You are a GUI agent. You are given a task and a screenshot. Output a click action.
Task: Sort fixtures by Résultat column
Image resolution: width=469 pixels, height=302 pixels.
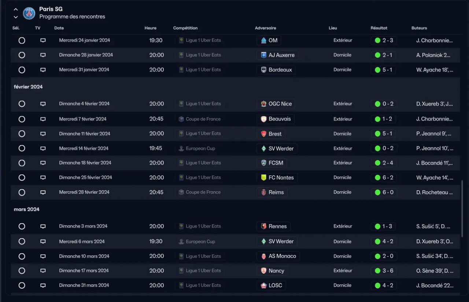pos(379,28)
